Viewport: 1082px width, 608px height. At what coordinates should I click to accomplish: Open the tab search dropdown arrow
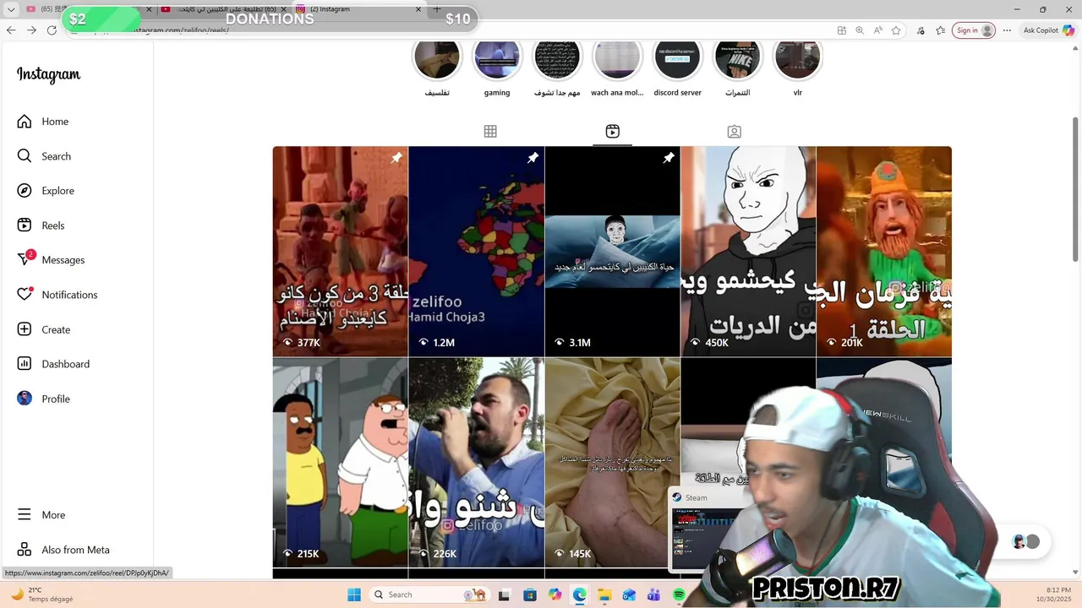pyautogui.click(x=11, y=9)
